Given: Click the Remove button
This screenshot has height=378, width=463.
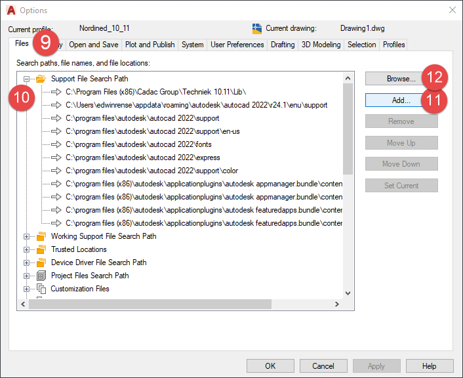Looking at the screenshot, I should [401, 121].
